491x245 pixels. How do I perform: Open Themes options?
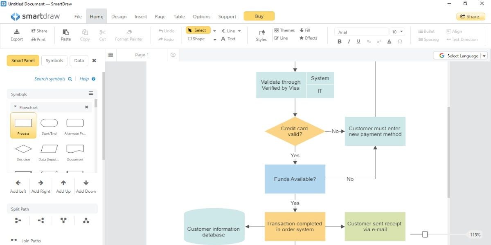tap(284, 30)
